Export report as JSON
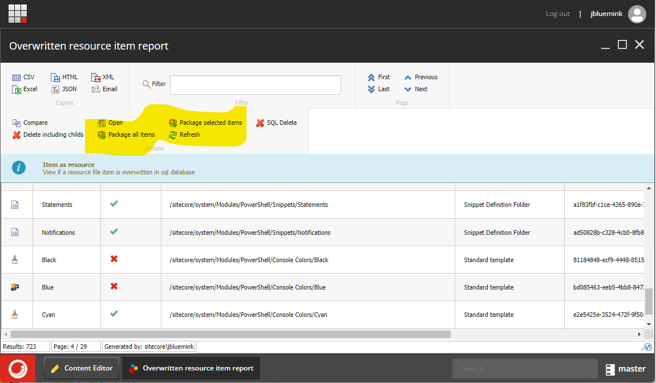 pyautogui.click(x=64, y=89)
